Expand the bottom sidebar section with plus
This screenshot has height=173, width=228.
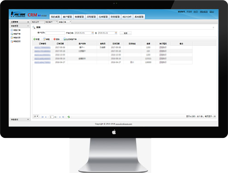click(28, 119)
